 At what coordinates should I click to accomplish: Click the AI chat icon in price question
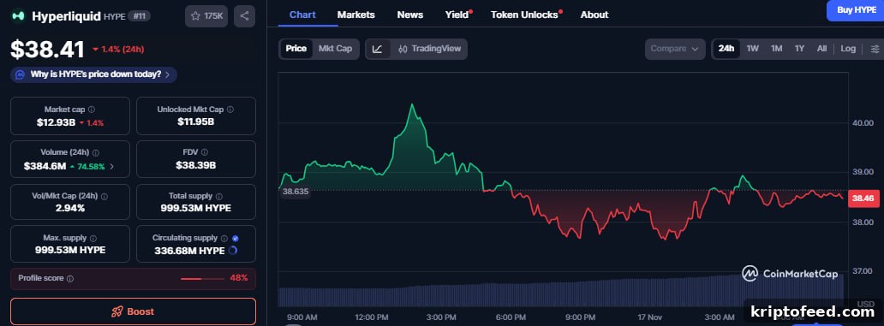[20, 75]
